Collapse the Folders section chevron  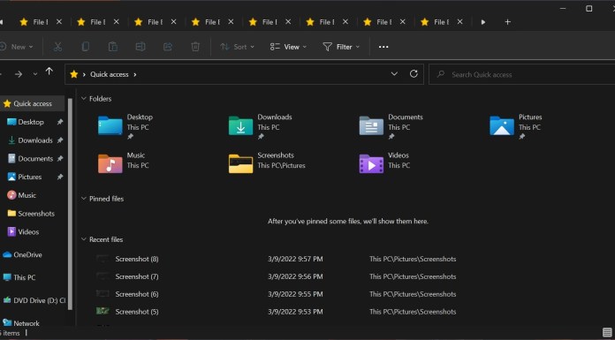pyautogui.click(x=84, y=98)
